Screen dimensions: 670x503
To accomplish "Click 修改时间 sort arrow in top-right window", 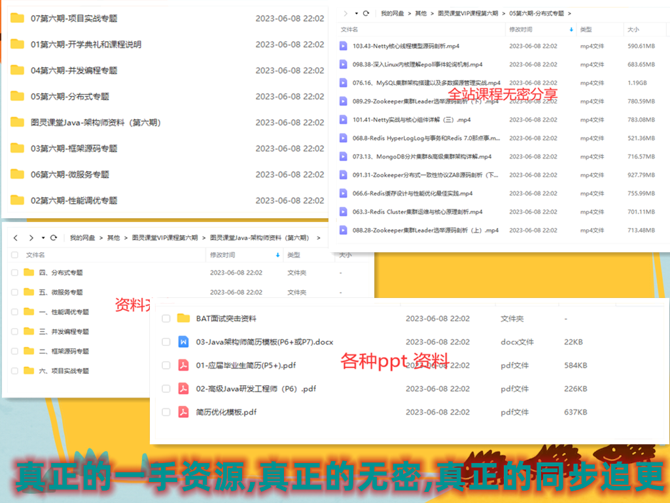I will tap(571, 29).
